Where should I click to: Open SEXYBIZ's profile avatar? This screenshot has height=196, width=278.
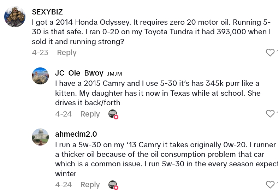[x=15, y=17]
